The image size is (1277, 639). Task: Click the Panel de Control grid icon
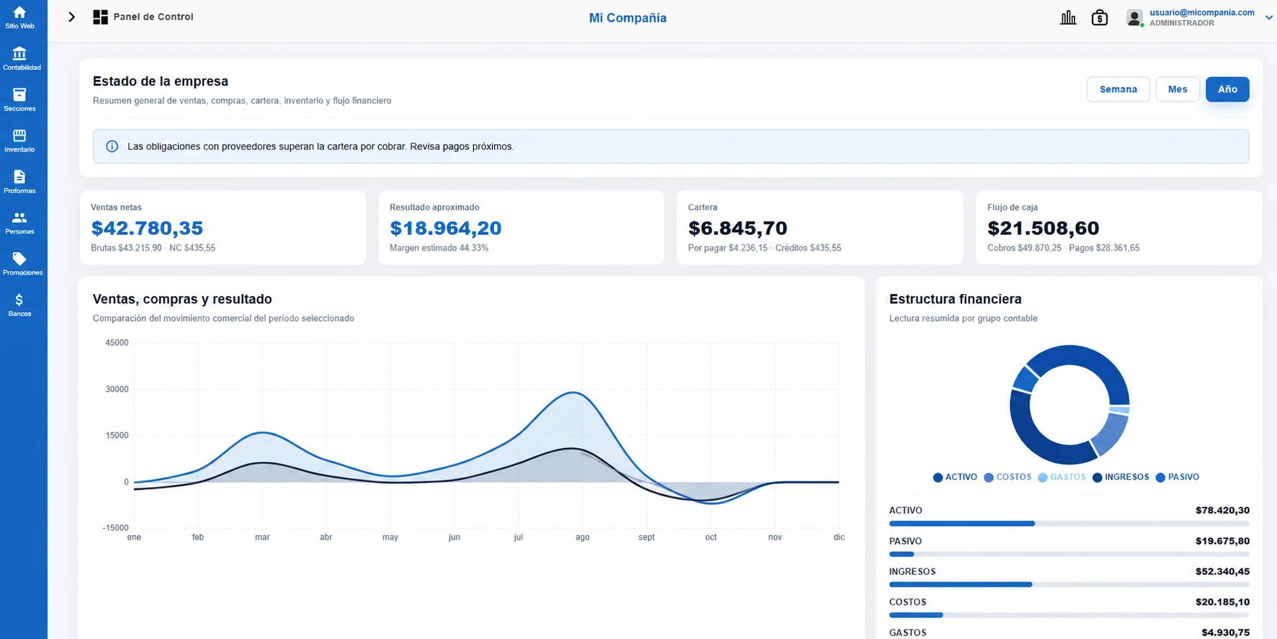click(100, 17)
